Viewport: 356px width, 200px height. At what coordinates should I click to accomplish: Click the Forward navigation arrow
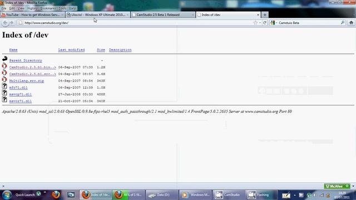point(12,23)
